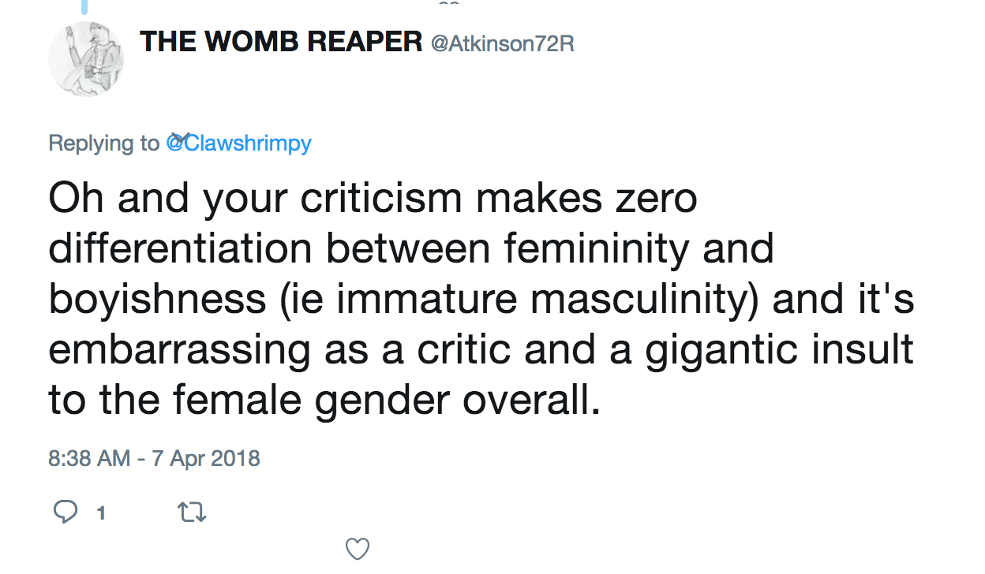Click the "Replying to" label
Viewport: 985px width, 574px height.
(x=103, y=143)
